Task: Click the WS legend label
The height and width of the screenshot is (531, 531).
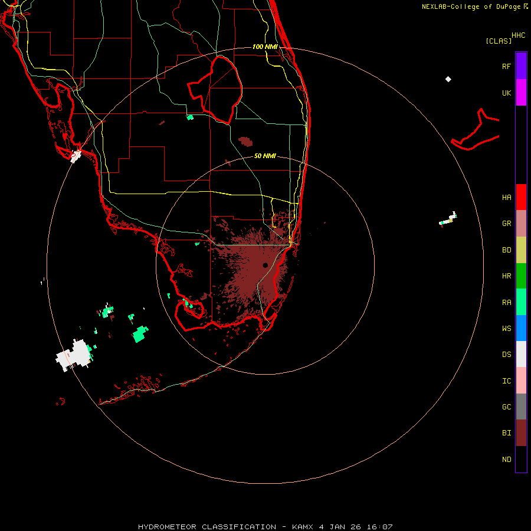Action: tap(506, 328)
